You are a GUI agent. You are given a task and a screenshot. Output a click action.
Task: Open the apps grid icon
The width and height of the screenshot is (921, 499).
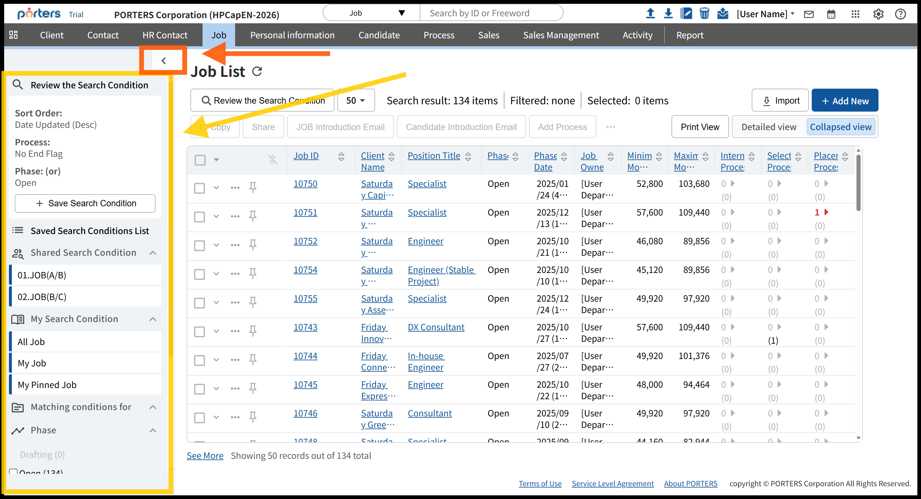pos(855,14)
